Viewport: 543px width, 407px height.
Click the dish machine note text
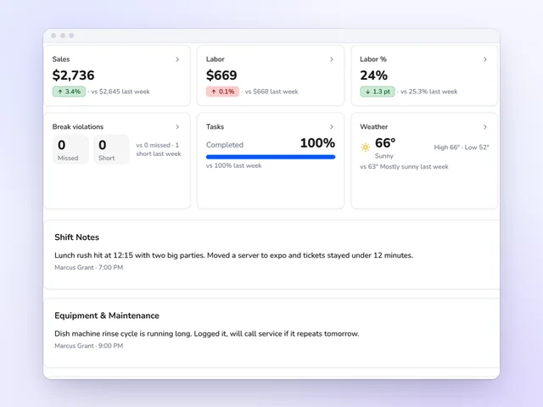[207, 333]
